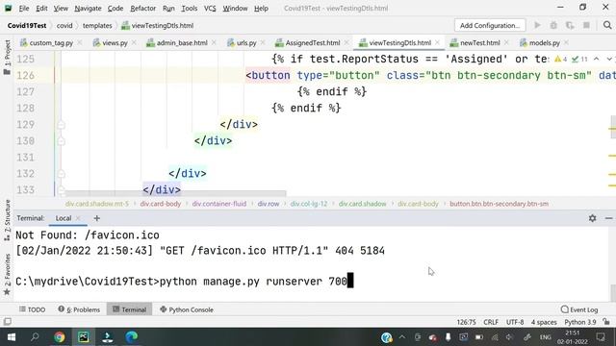Open the Event Log

[579, 309]
